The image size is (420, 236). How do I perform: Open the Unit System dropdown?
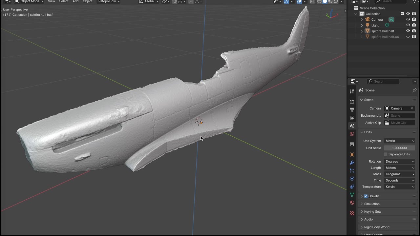coord(400,141)
